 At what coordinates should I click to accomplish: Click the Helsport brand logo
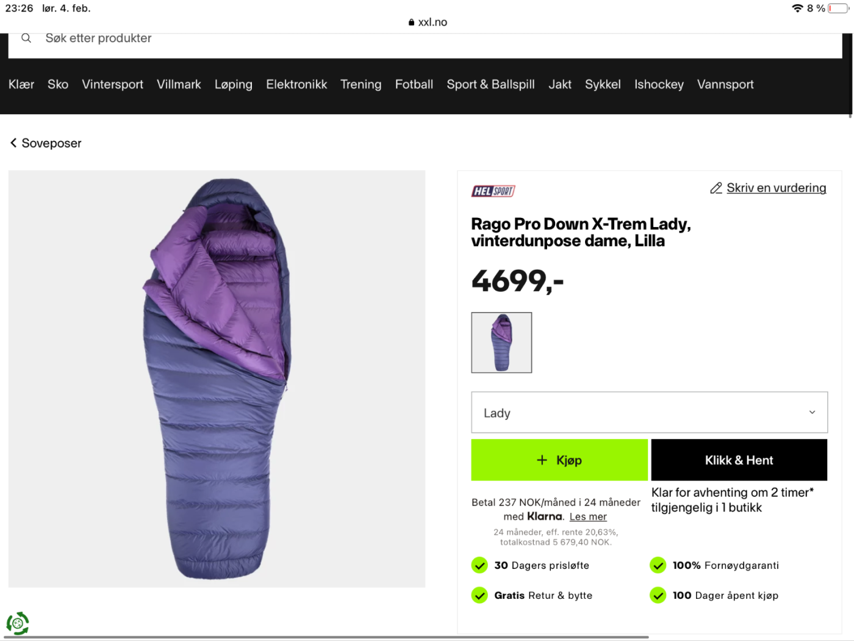[x=493, y=191]
